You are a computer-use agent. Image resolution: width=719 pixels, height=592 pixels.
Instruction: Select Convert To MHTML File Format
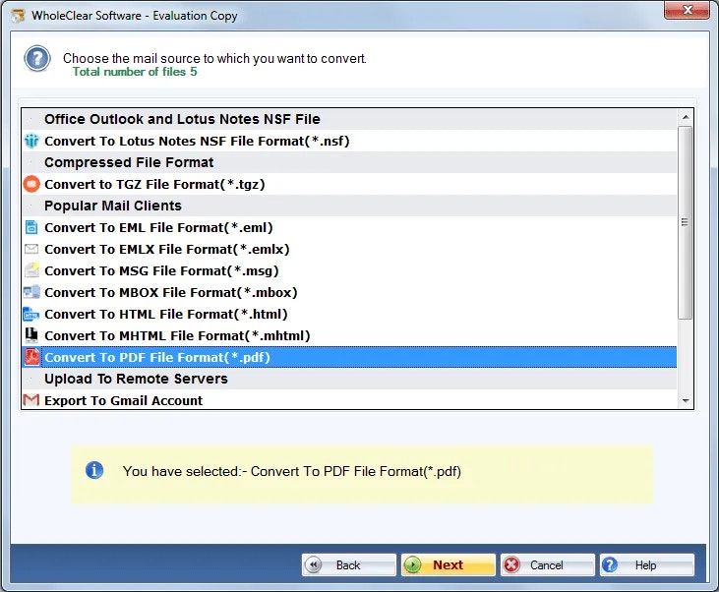[x=349, y=335]
